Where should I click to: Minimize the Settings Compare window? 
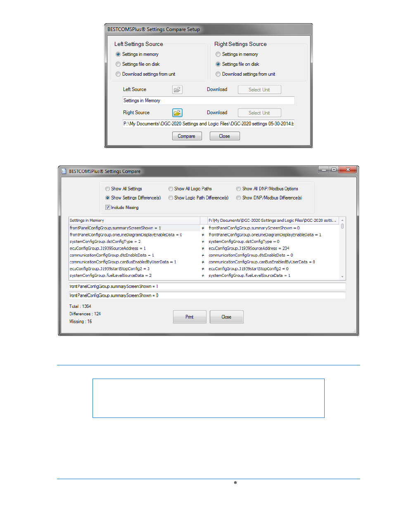(323, 170)
